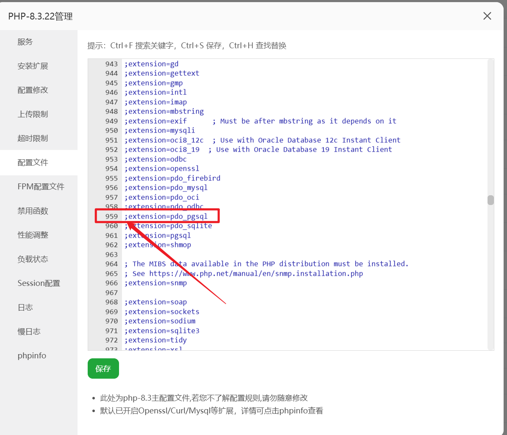
Task: Close the PHP-8.3.22 management dialog
Action: tap(487, 16)
